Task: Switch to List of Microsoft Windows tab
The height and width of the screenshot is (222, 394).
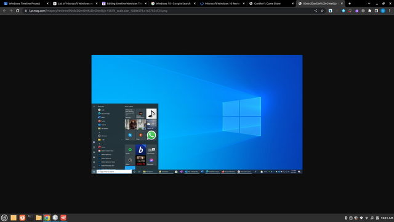Action: coord(75,4)
